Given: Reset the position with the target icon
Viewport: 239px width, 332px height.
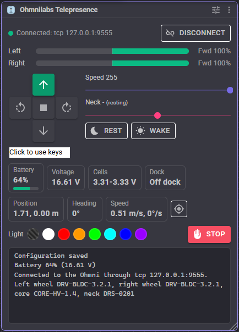Looking at the screenshot, I should (179, 209).
